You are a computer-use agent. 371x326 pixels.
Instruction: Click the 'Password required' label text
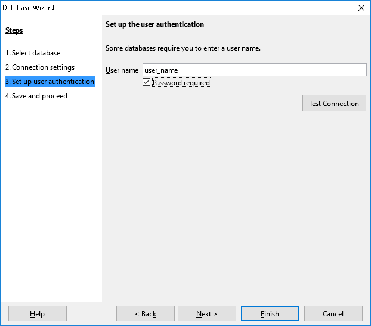pyautogui.click(x=181, y=83)
